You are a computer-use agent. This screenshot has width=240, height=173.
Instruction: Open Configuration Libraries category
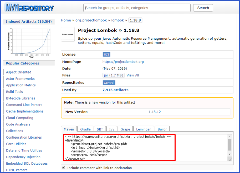pos(24,137)
